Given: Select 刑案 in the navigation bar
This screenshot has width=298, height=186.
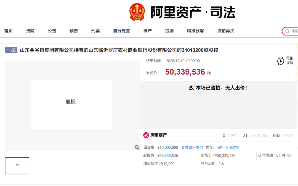Looking at the screenshot, I should tap(95, 31).
